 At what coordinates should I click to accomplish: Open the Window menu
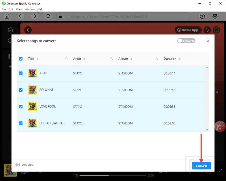[30, 9]
